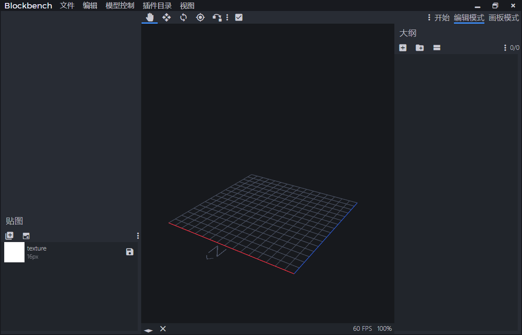Toggle the side arrows at viewport bottom-left
The height and width of the screenshot is (335, 522).
click(148, 330)
